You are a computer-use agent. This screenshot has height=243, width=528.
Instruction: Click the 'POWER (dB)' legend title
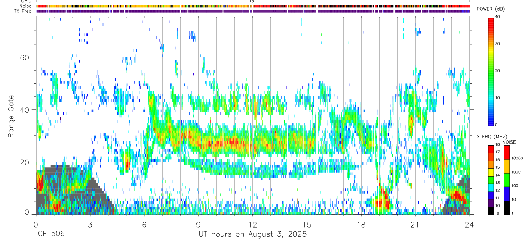(x=491, y=9)
